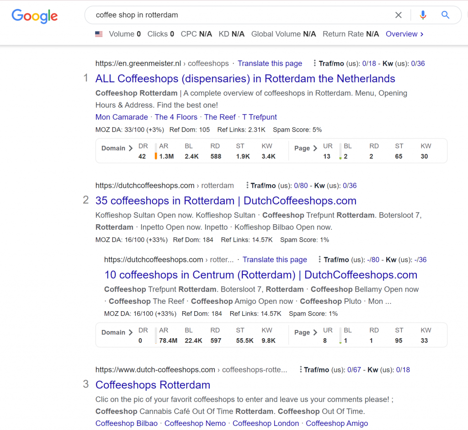Click keyword count -/36 for Centrum result
This screenshot has height=430, width=468.
(420, 259)
